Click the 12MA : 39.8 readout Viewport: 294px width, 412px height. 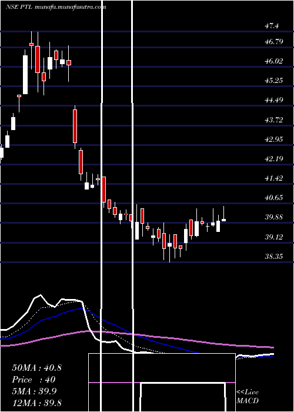click(37, 403)
